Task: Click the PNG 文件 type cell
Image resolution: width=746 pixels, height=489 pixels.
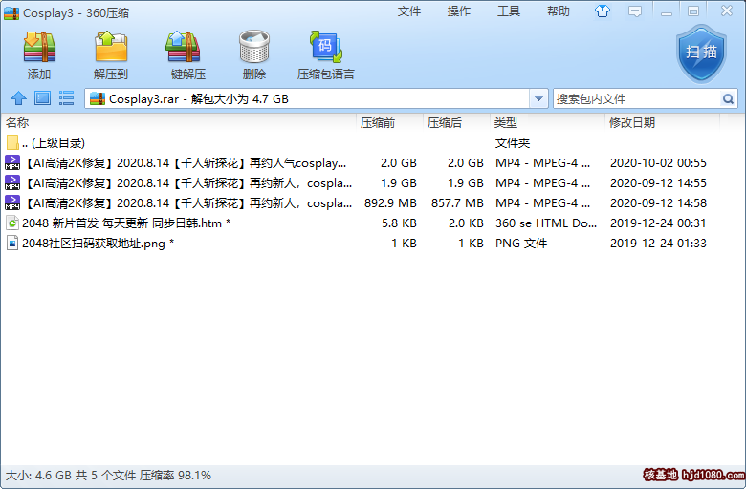Action: pyautogui.click(x=521, y=244)
